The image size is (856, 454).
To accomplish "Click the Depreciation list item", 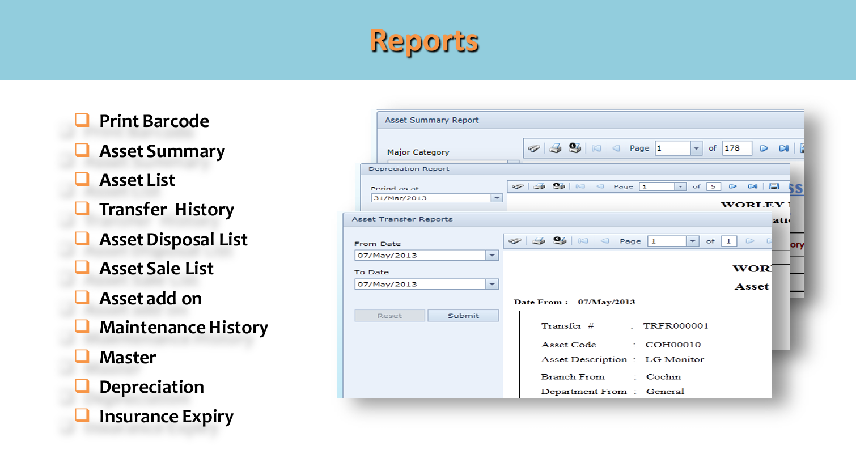I will pyautogui.click(x=152, y=387).
